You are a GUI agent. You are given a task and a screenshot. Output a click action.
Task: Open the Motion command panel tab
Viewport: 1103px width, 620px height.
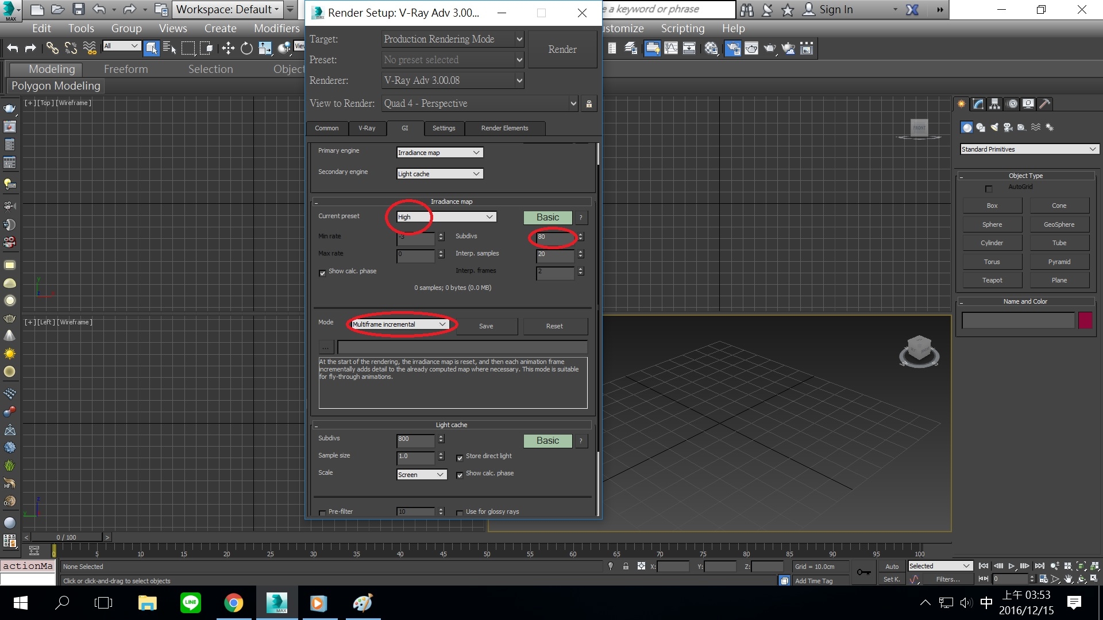click(x=1012, y=104)
